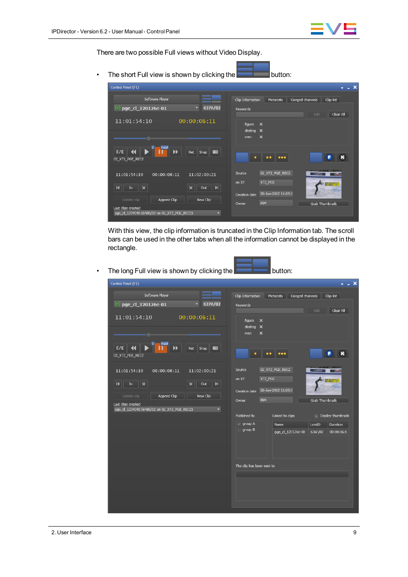This screenshot has width=408, height=577.
Task: Select blue no-rating box in upper panel
Action: [x=242, y=157]
